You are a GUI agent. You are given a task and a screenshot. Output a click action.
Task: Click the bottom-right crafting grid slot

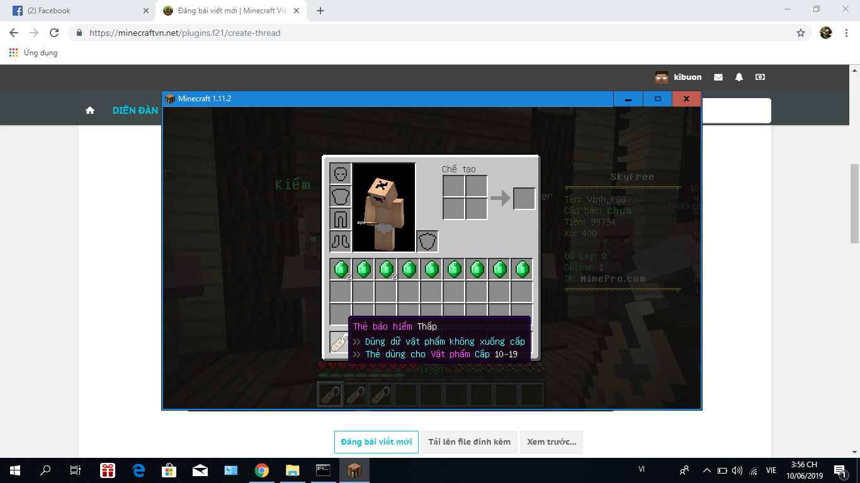(x=477, y=209)
